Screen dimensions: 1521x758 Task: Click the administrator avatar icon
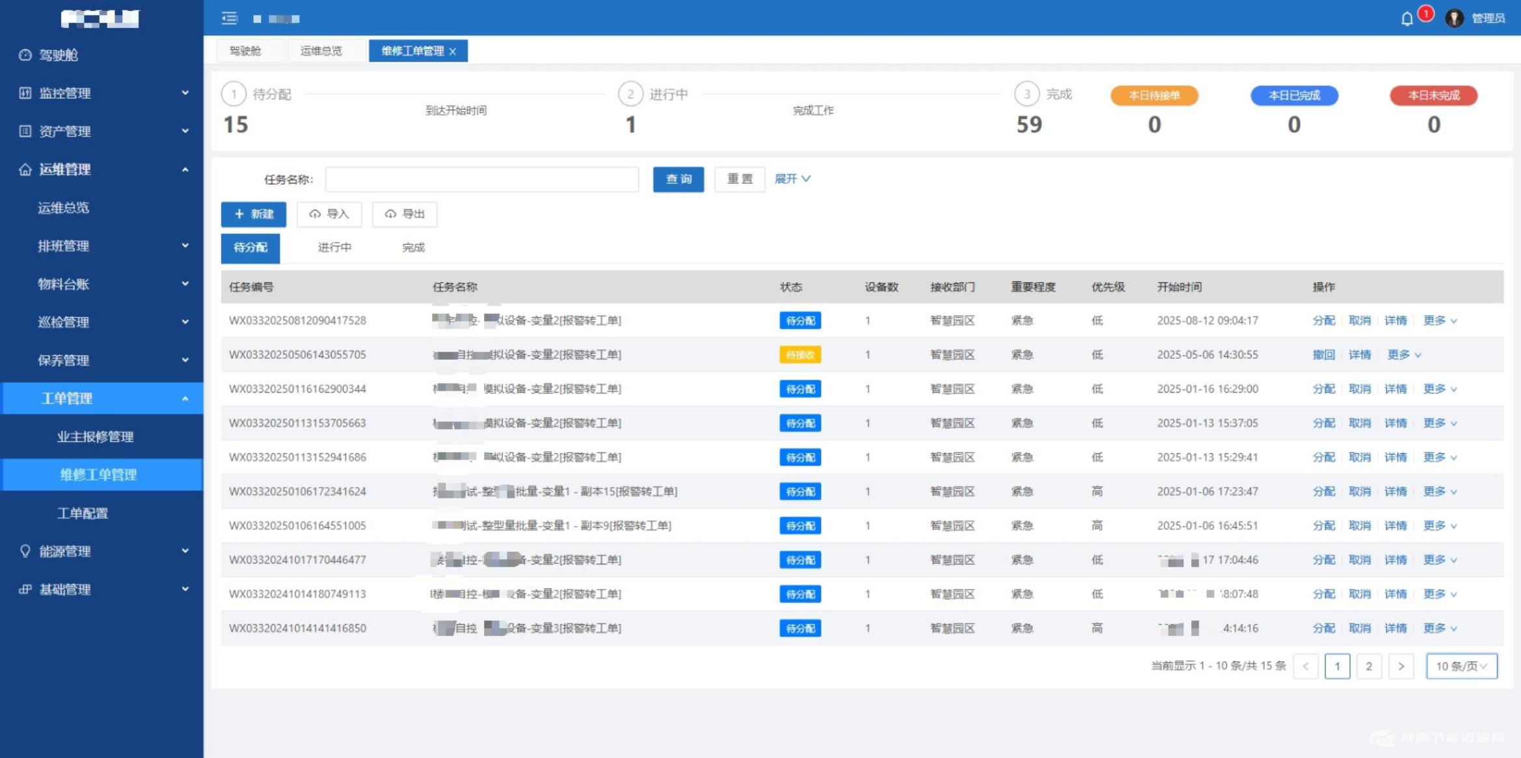(1454, 18)
